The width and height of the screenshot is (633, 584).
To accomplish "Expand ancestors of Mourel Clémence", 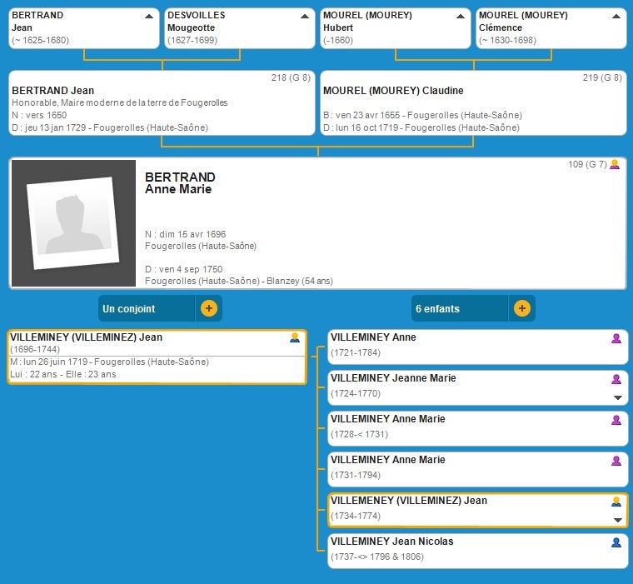I will pyautogui.click(x=615, y=16).
